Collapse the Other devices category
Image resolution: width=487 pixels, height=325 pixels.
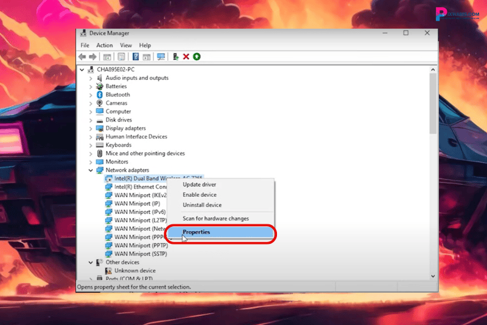point(91,262)
